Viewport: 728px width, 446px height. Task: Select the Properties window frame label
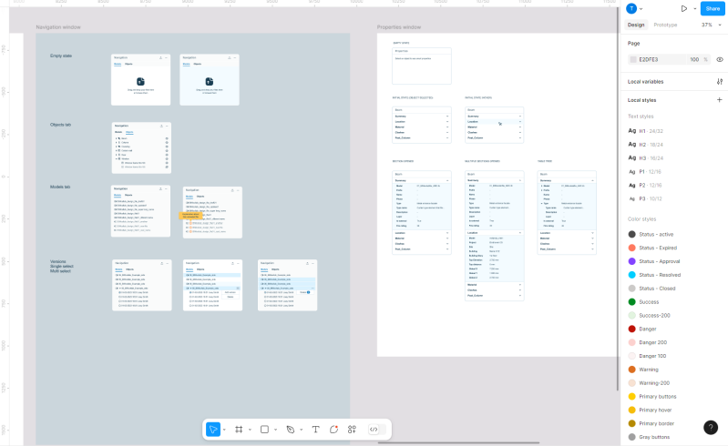tap(399, 27)
